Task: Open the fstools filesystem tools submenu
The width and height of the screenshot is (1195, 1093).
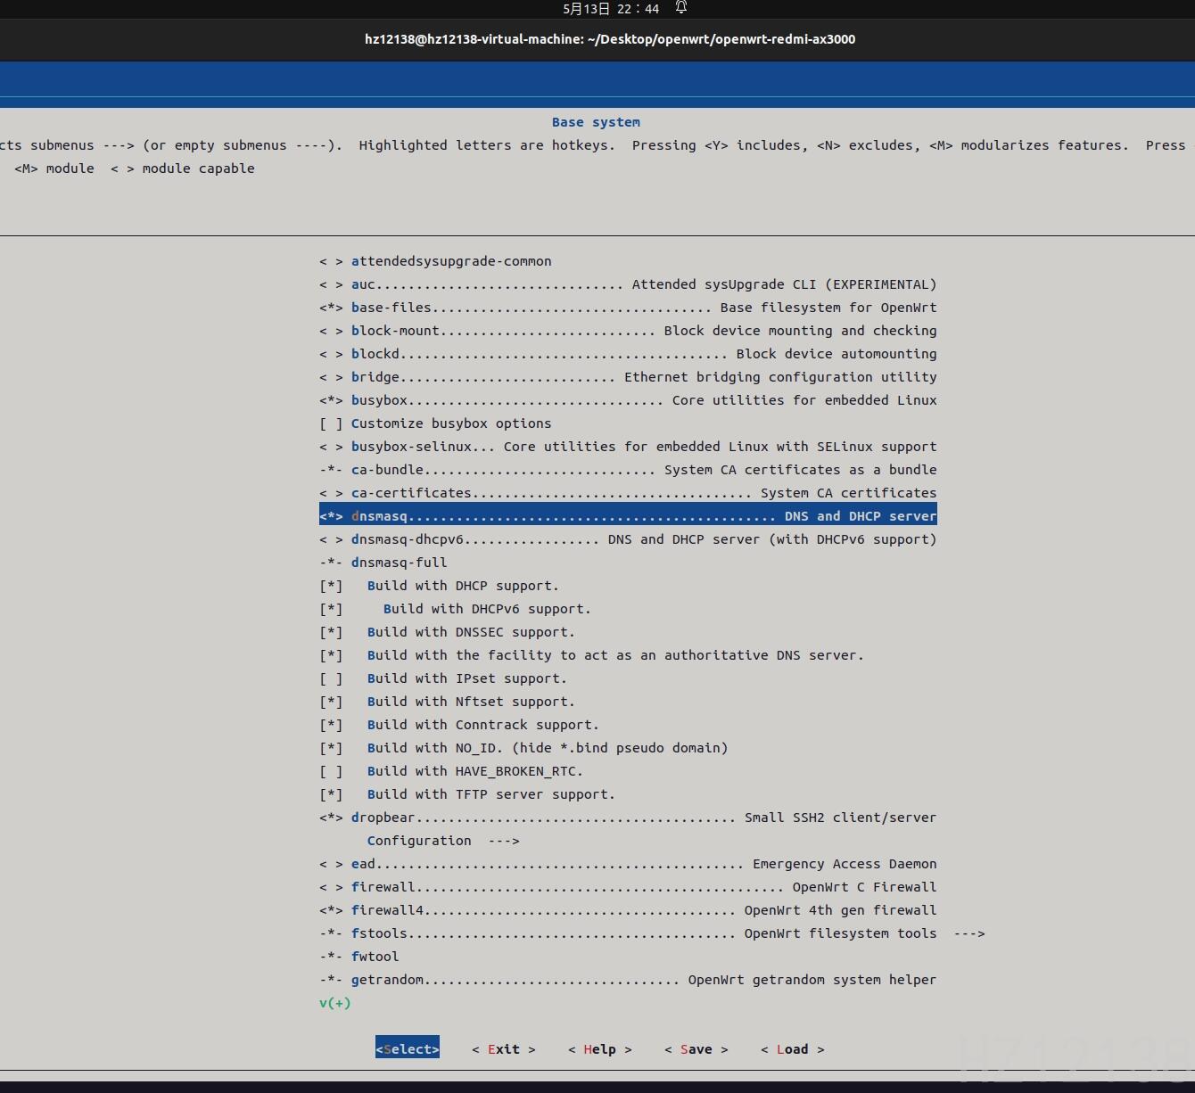Action: click(652, 933)
